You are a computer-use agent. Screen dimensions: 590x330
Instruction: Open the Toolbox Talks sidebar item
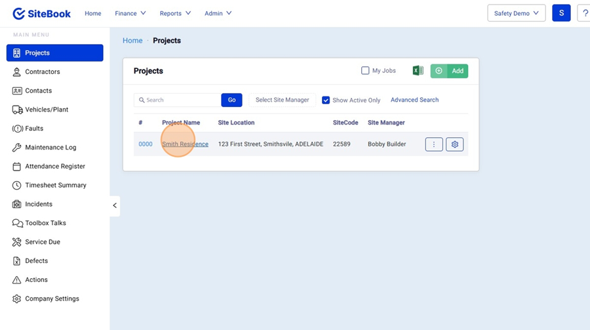(45, 223)
